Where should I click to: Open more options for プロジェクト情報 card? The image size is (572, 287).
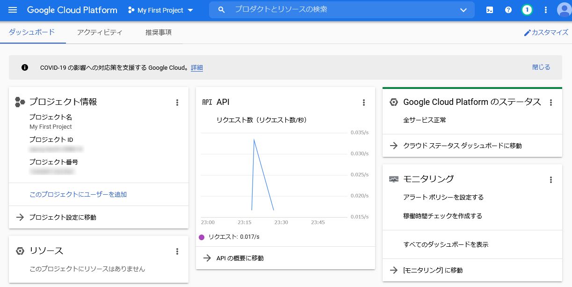coord(177,103)
